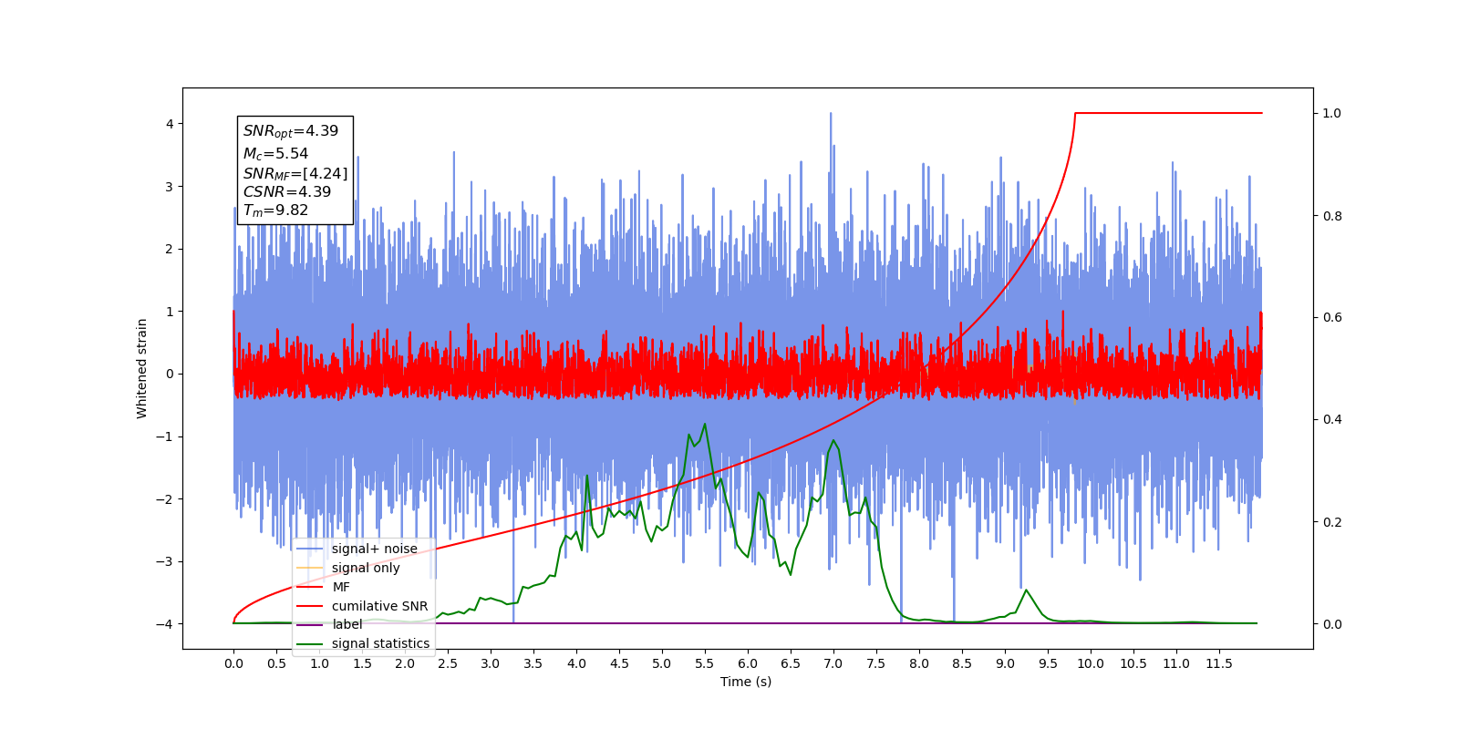Click the −4 tick on the whitened strain axis

tap(165, 624)
